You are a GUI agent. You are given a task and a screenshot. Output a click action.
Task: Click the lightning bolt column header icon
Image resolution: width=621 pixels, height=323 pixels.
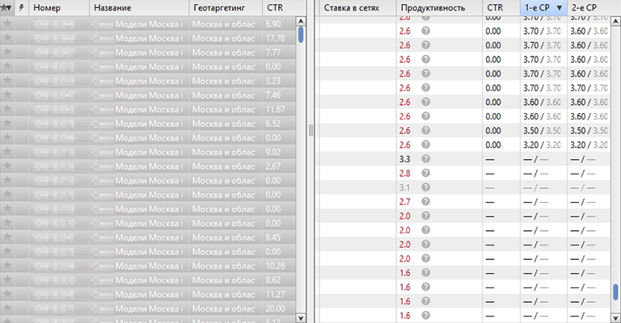(20, 8)
